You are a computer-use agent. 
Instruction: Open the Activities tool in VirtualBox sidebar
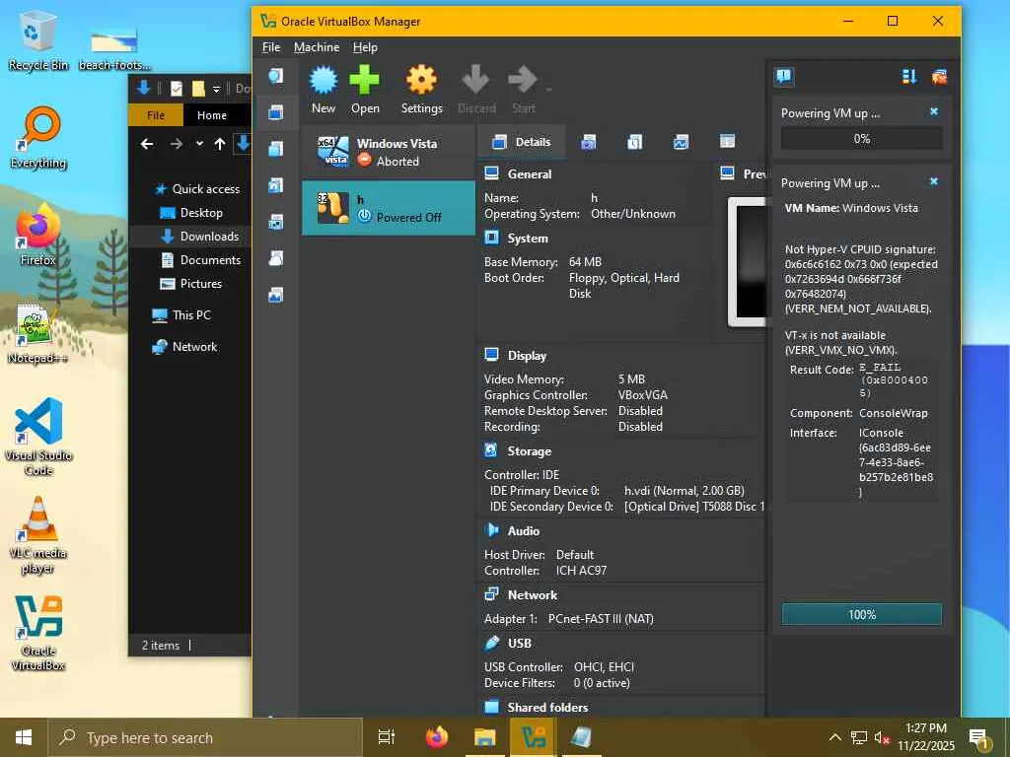click(x=276, y=295)
